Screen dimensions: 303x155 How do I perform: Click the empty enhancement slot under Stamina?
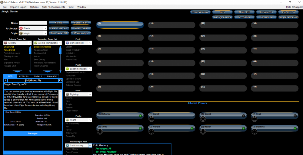pyautogui.click(x=255, y=132)
